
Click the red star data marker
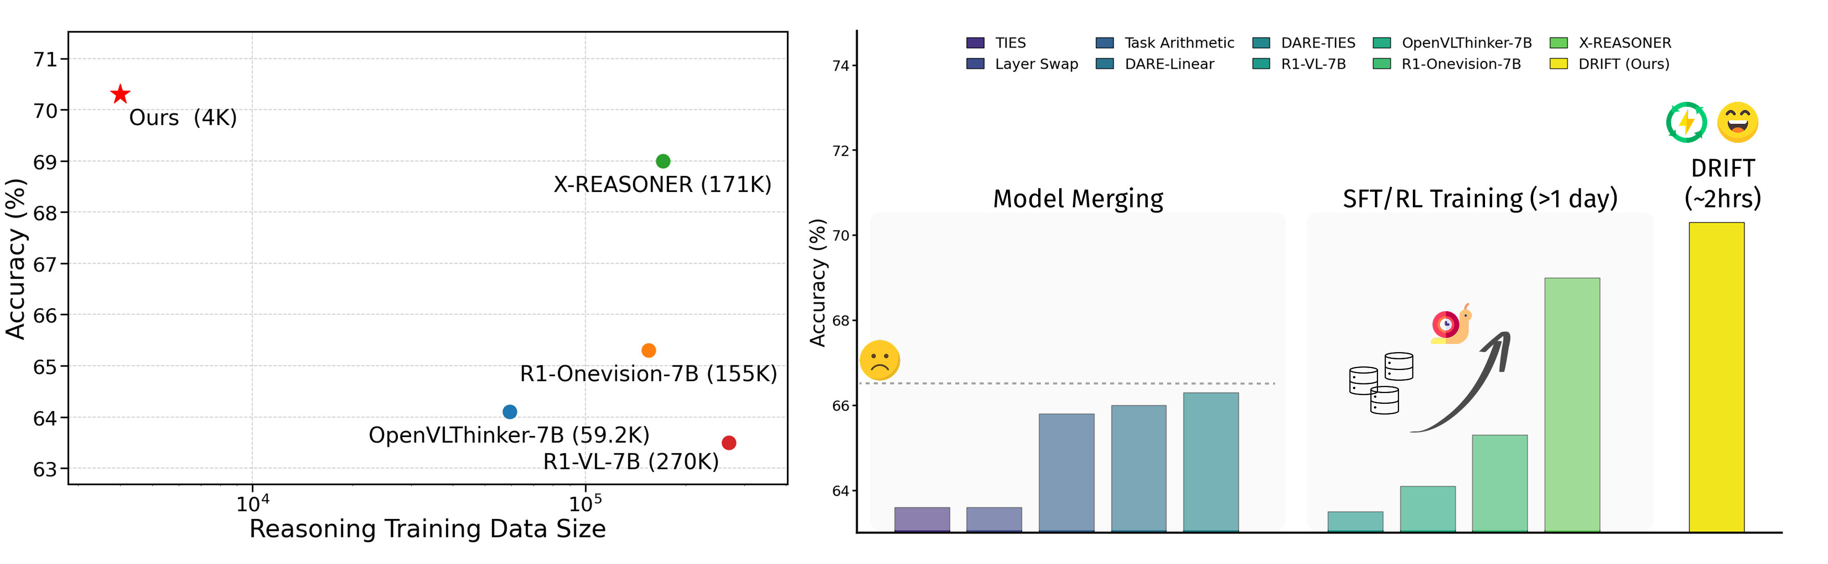click(x=121, y=94)
